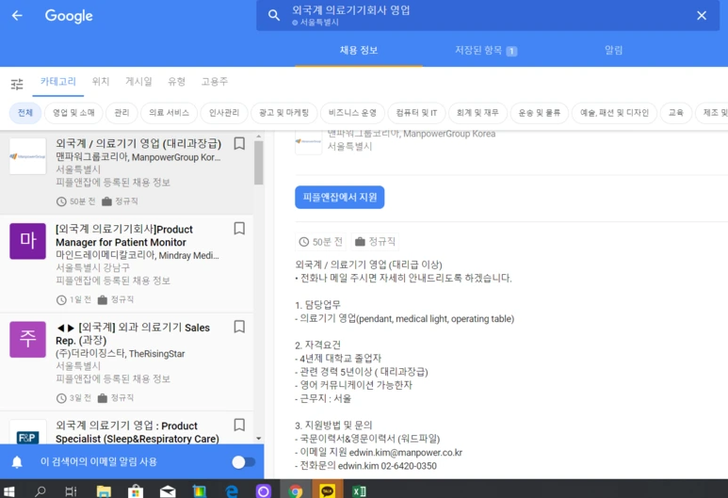This screenshot has width=728, height=498.
Task: Click the 정규직 job type chip in details
Action: point(375,242)
